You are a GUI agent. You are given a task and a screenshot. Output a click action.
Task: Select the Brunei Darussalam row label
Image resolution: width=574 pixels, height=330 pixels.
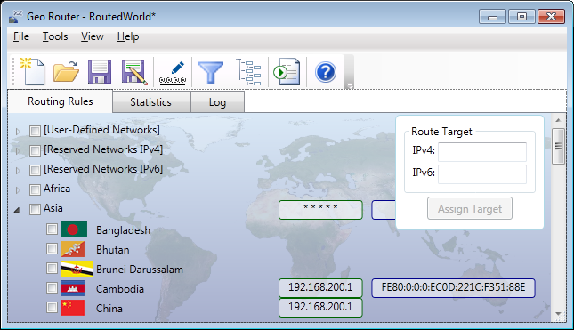click(140, 270)
